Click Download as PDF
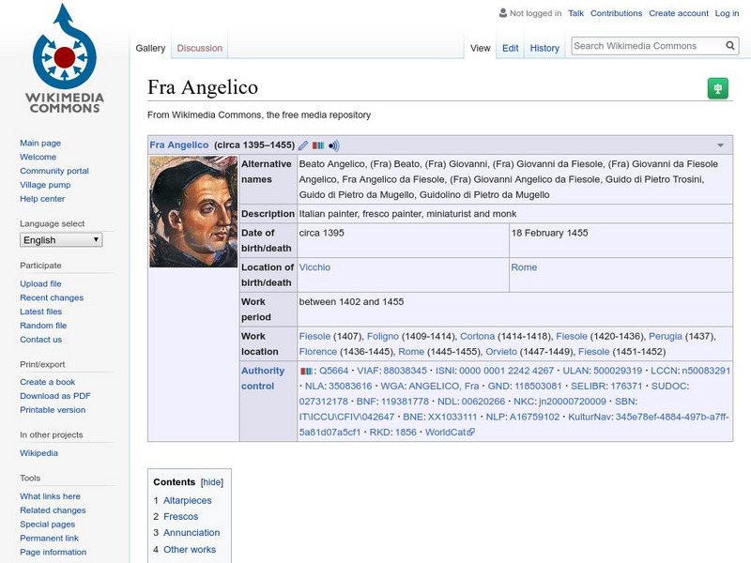The image size is (751, 563). coord(55,396)
